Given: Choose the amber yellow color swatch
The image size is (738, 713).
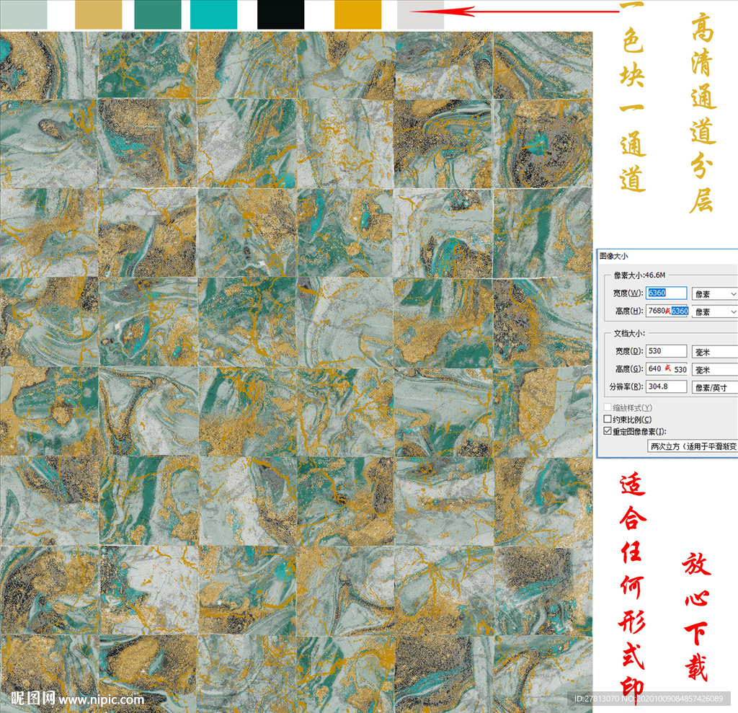Looking at the screenshot, I should [x=357, y=14].
